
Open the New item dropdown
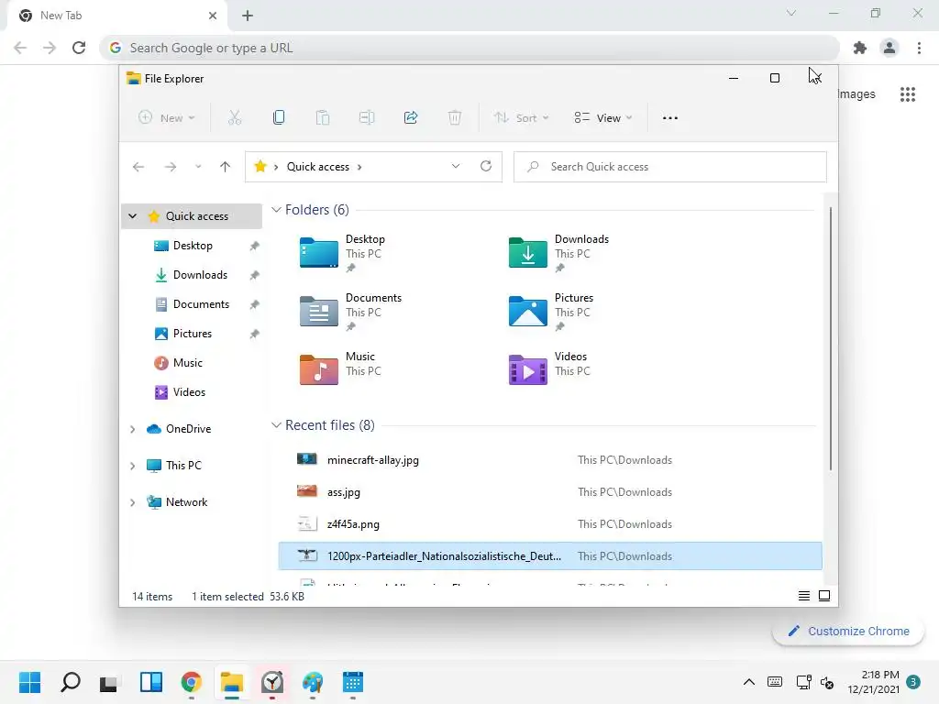click(x=167, y=118)
